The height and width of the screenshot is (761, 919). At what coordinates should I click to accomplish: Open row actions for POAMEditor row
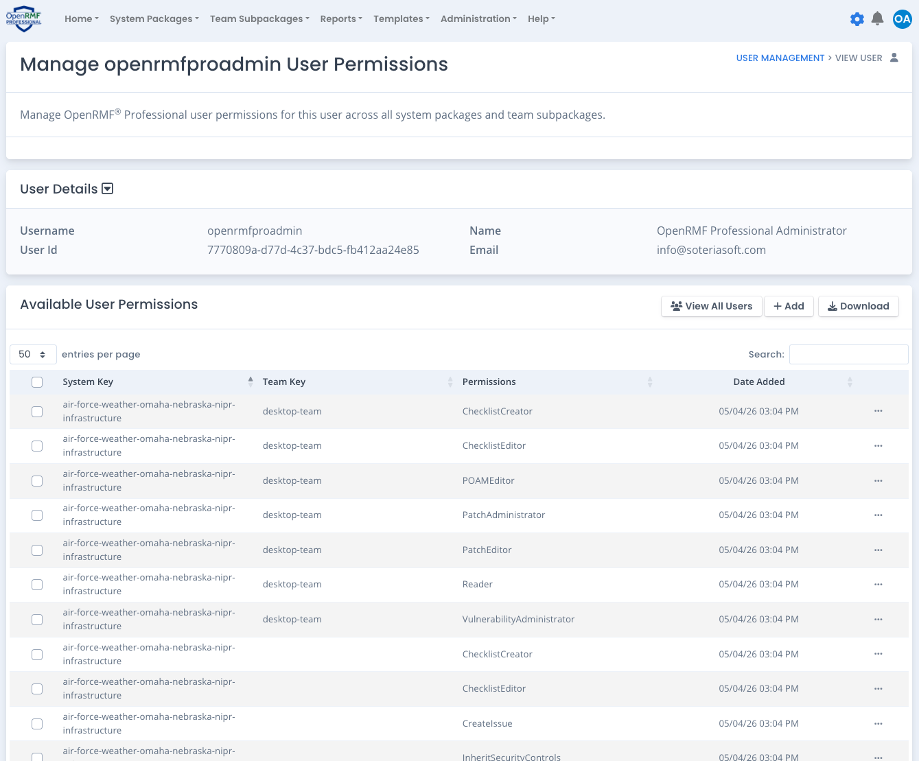pyautogui.click(x=878, y=480)
